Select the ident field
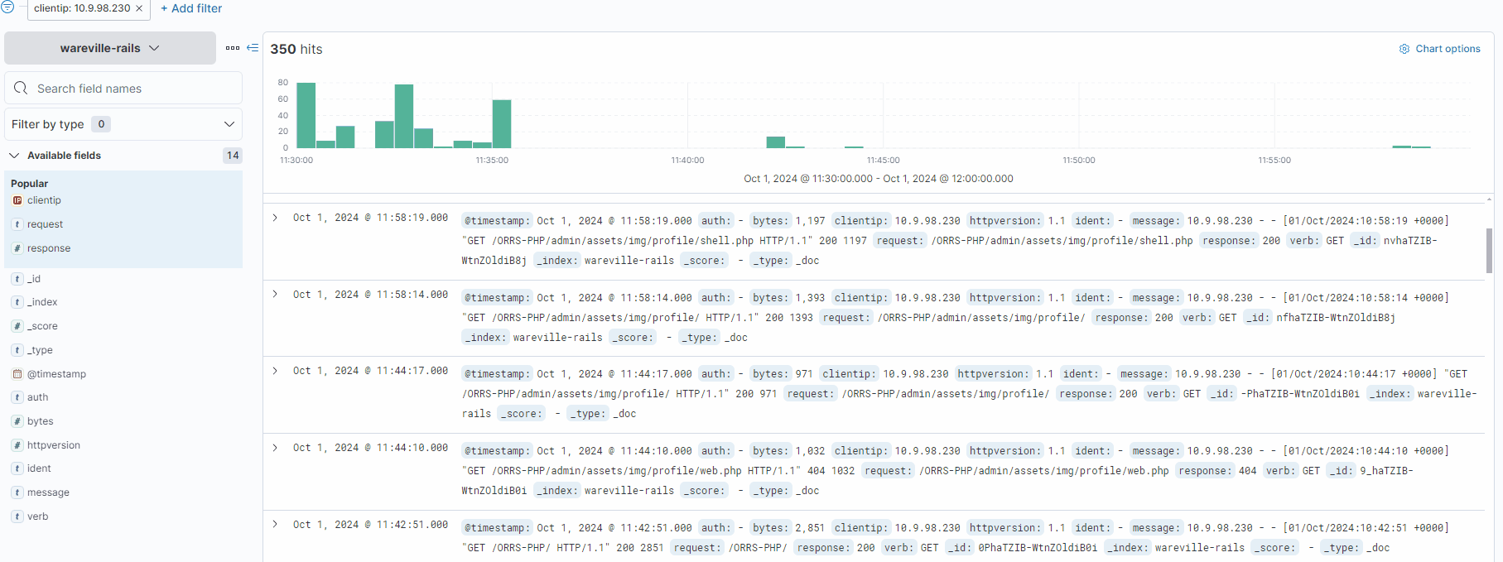 [39, 468]
